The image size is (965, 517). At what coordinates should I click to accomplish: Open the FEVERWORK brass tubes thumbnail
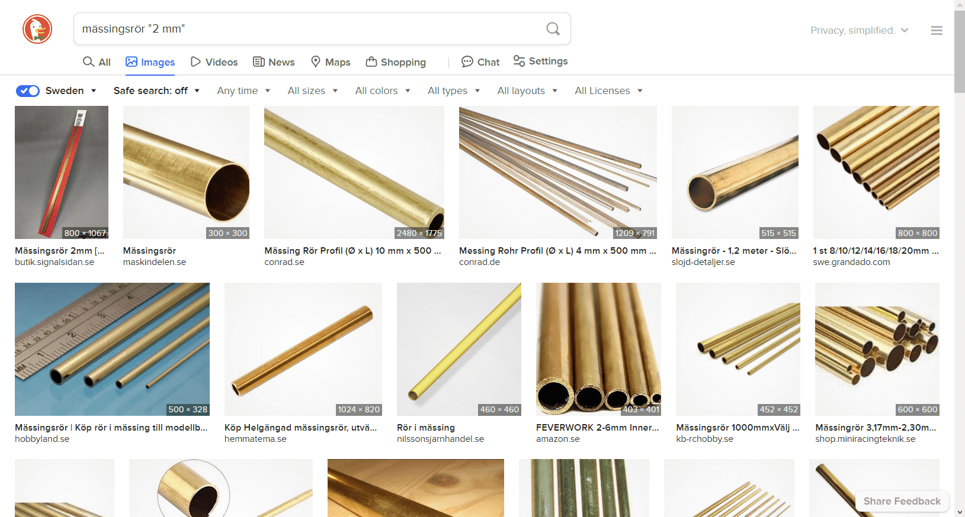[598, 349]
